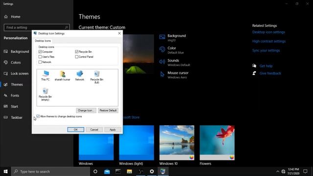
Task: Select the Windows (light) theme thumbnail
Action: (x=136, y=143)
